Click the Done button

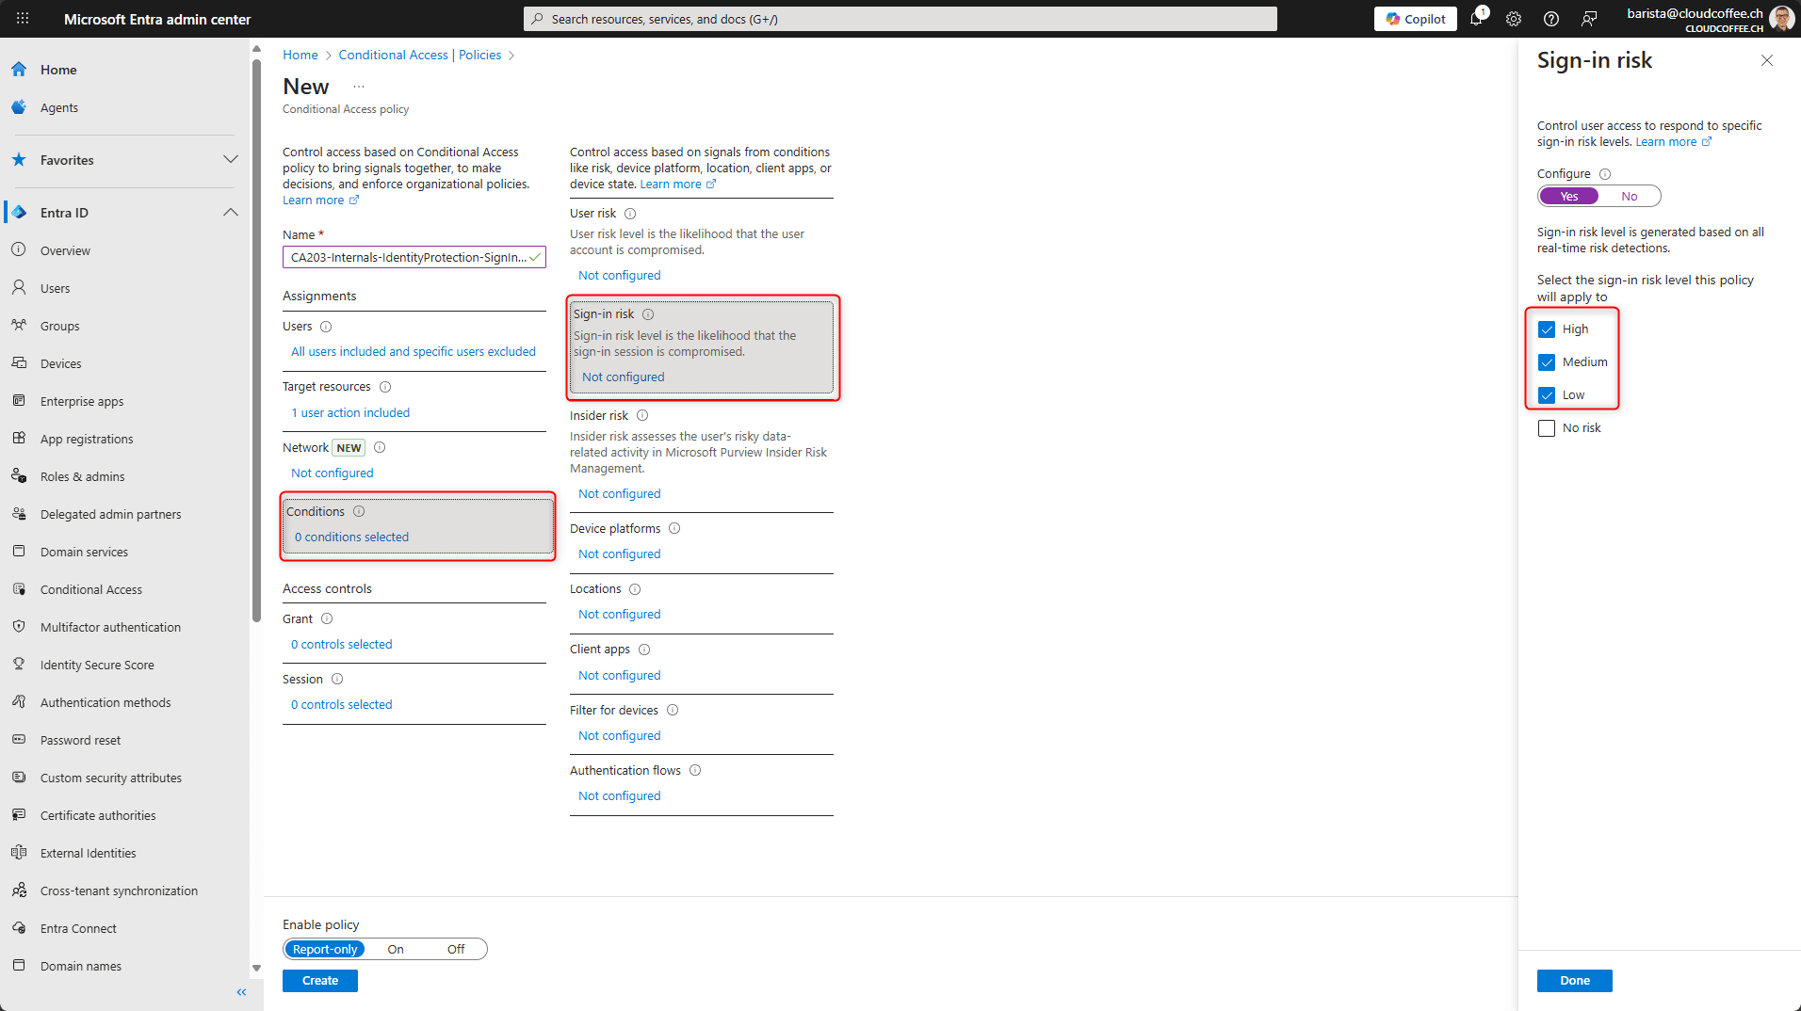coord(1573,980)
